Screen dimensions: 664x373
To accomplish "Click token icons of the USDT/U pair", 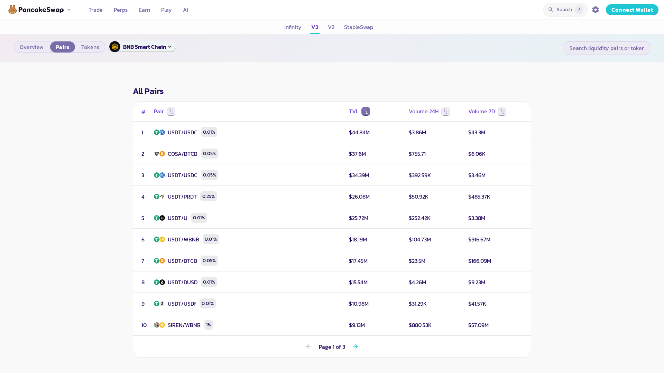I will pos(159,218).
